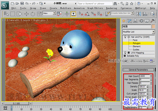
Task: Click the Align tool icon
Action: (x=145, y=14)
